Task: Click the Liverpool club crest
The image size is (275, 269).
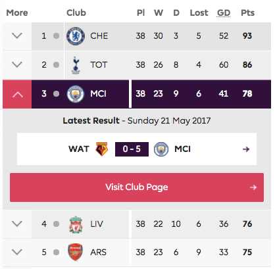Action: [x=76, y=224]
